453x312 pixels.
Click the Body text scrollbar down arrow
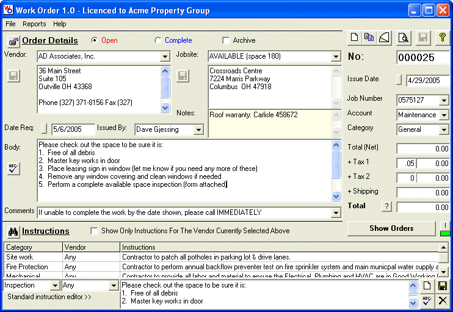[x=336, y=196]
